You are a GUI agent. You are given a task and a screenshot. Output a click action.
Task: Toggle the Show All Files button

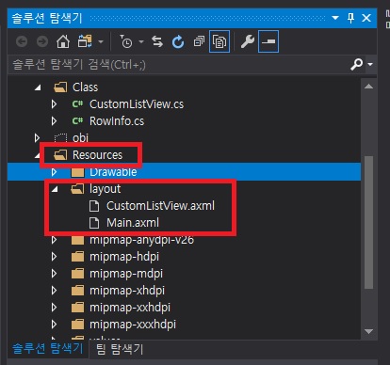point(219,41)
